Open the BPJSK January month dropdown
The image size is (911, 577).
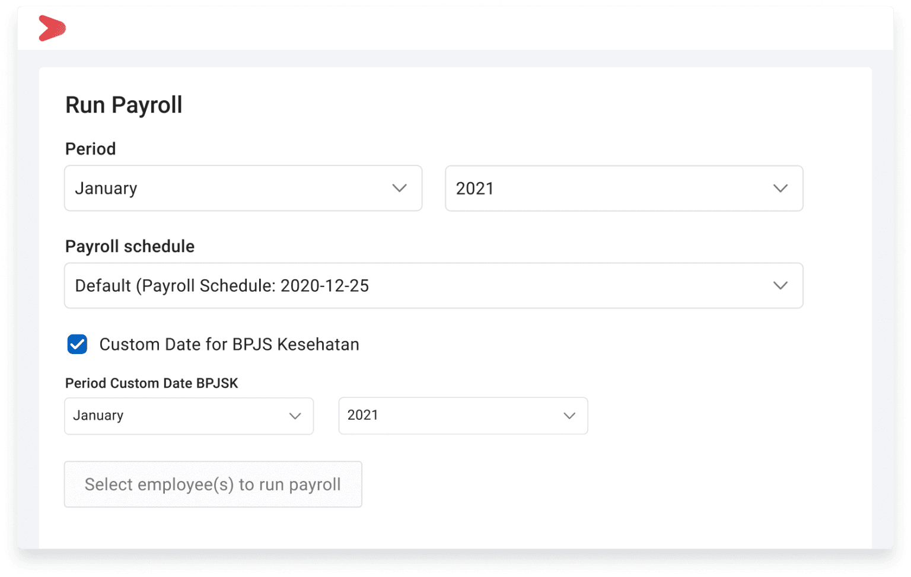189,416
